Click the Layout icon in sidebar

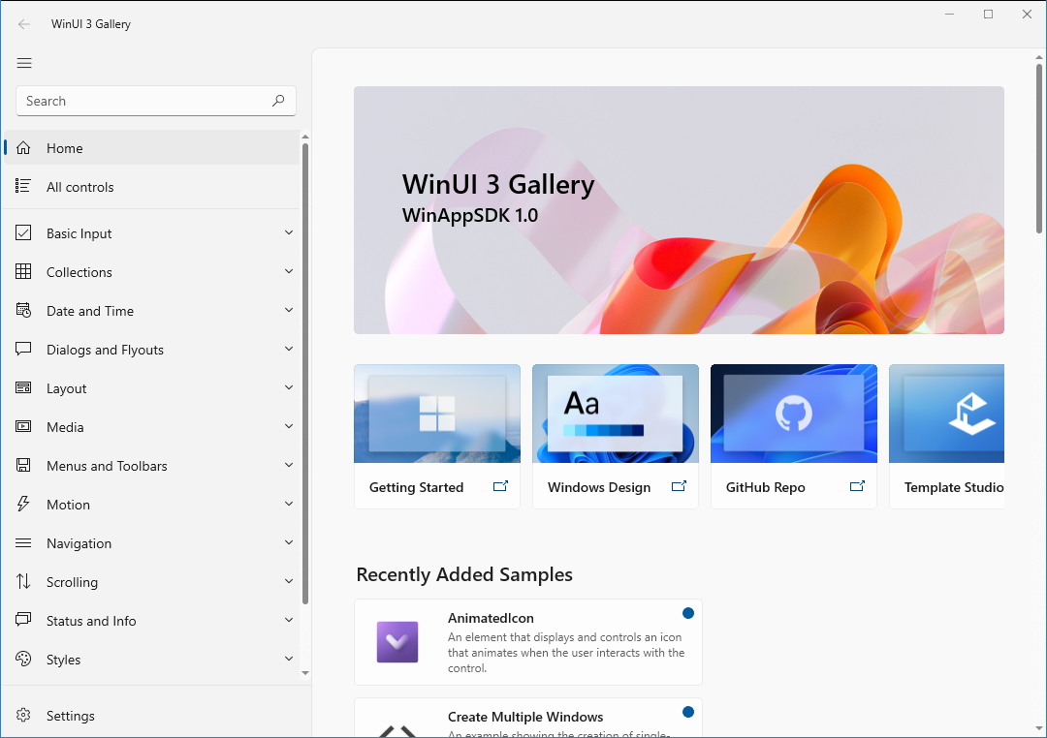23,387
